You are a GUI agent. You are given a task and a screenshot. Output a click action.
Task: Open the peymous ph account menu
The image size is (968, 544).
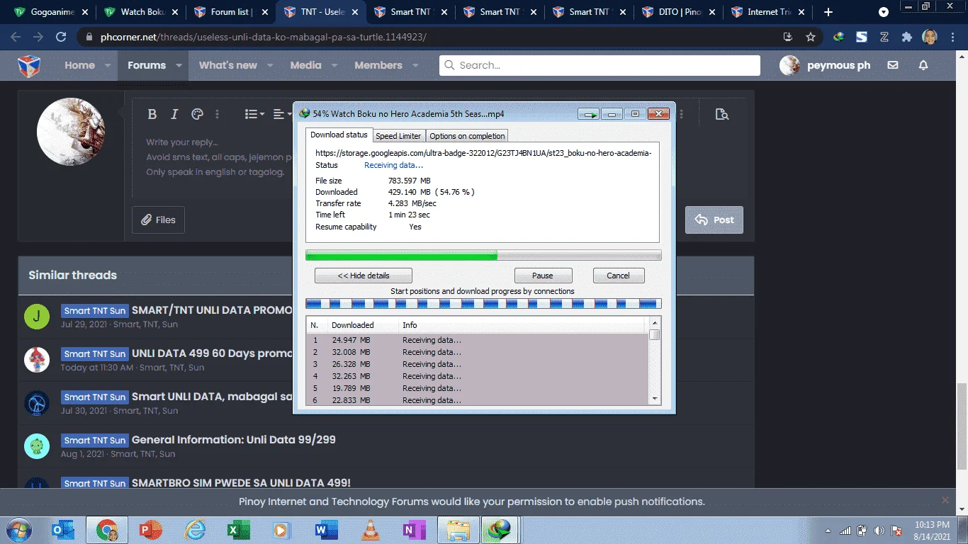(x=825, y=65)
